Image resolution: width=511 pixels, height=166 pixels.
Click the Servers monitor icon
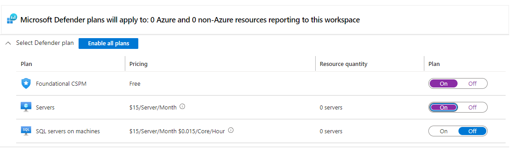[x=26, y=107]
